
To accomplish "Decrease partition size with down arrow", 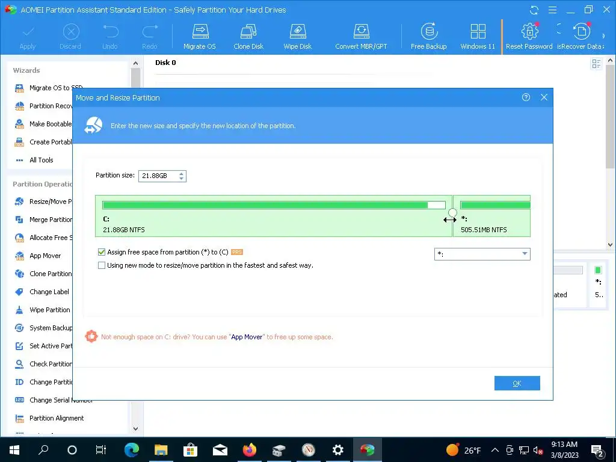I will [x=181, y=179].
